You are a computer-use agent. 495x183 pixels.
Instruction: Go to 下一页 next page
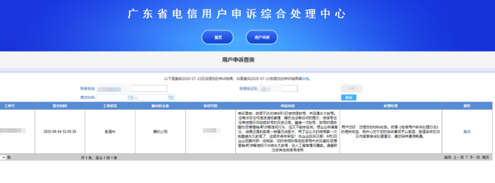474,158
